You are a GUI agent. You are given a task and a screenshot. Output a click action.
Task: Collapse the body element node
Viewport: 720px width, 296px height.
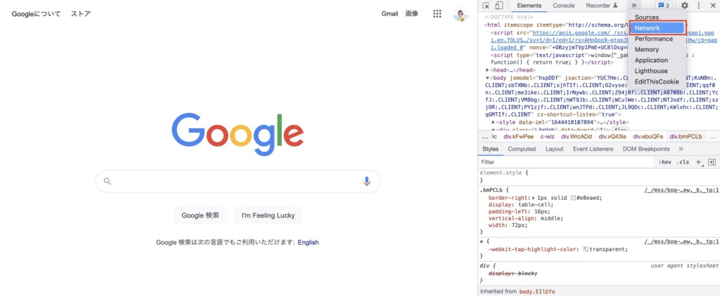pos(488,78)
